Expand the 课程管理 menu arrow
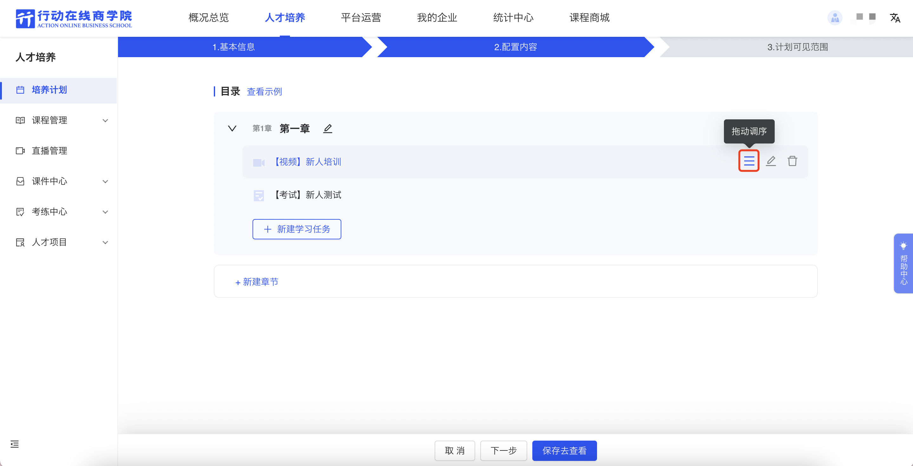The image size is (913, 466). [x=105, y=121]
